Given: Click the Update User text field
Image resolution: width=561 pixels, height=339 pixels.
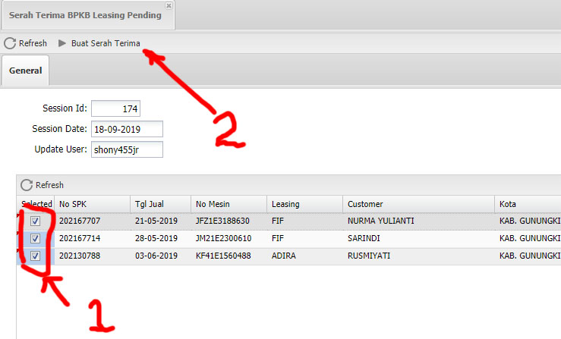Looking at the screenshot, I should click(x=126, y=149).
